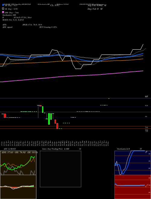
Task: Click the tall green candlestick in the price chart
Action: pyautogui.click(x=49, y=119)
